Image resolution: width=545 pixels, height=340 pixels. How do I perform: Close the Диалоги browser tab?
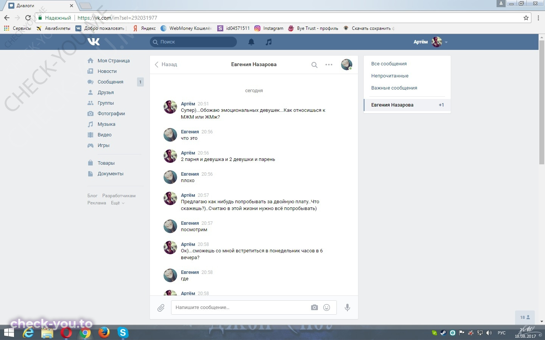72,6
